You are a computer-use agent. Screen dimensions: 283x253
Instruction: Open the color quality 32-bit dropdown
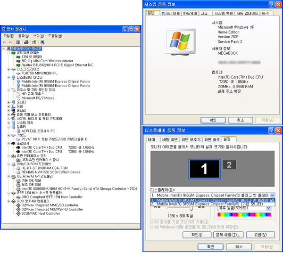(268, 208)
